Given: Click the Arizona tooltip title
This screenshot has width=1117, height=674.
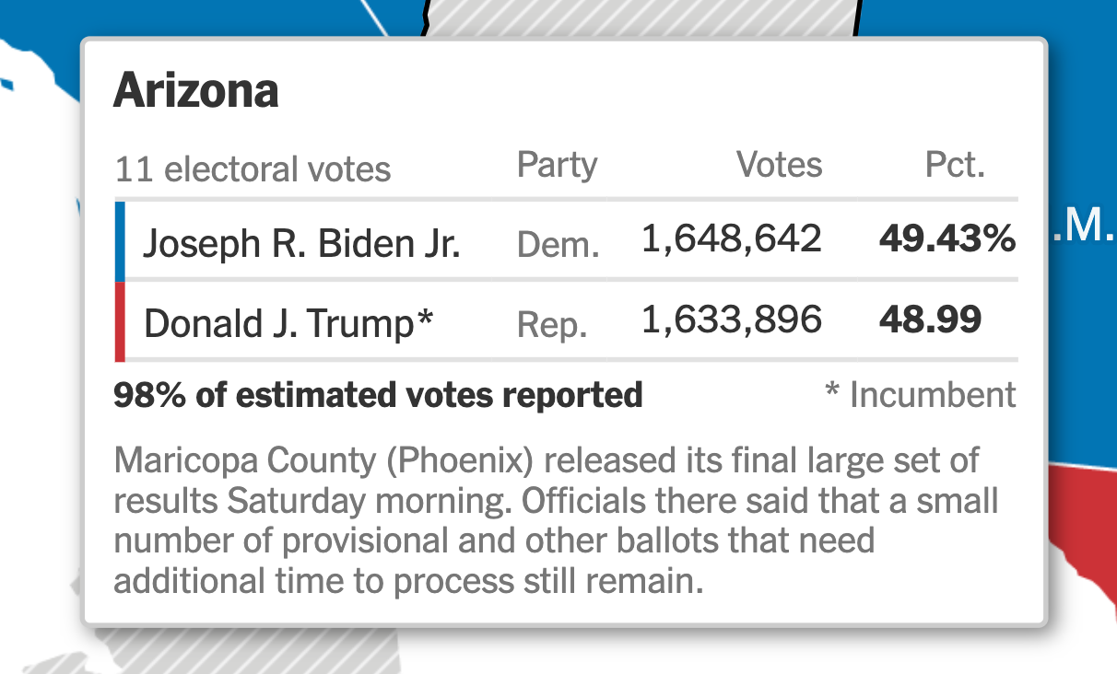Looking at the screenshot, I should (195, 91).
